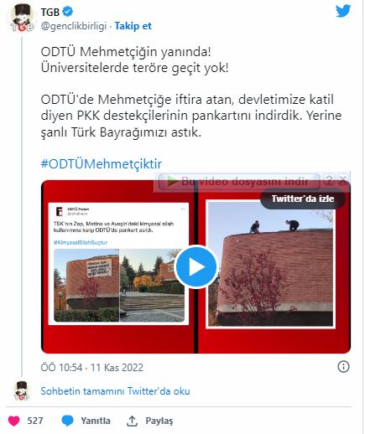Viewport: 365px width, 434px height.
Task: Open the tweet info circle icon
Action: pyautogui.click(x=343, y=366)
